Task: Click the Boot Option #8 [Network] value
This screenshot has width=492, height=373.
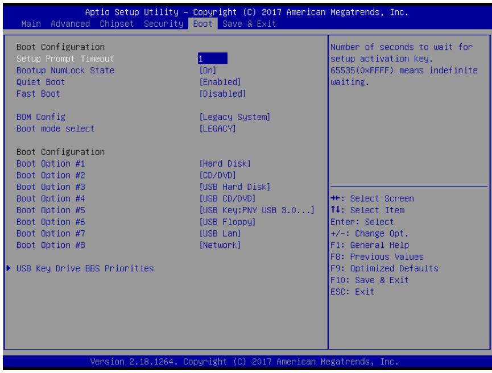Action: click(x=220, y=245)
